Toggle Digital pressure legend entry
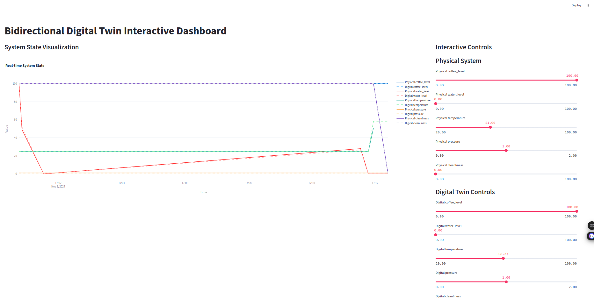Viewport: 594px width, 298px height. (x=410, y=114)
